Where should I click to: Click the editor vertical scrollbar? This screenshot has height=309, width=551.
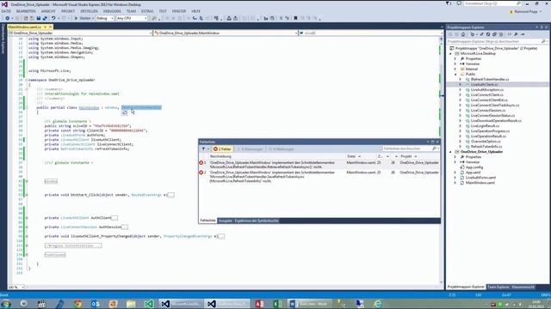(442, 160)
